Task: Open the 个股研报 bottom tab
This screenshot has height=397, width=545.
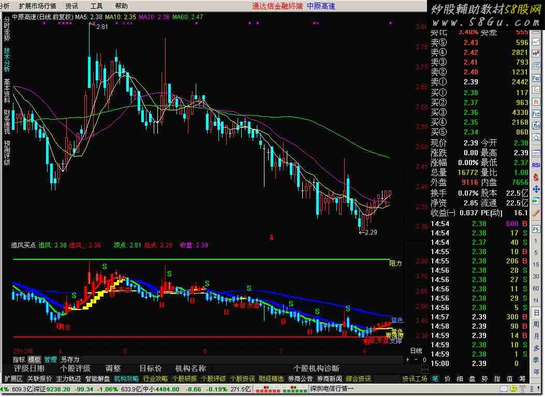Action: click(x=185, y=378)
